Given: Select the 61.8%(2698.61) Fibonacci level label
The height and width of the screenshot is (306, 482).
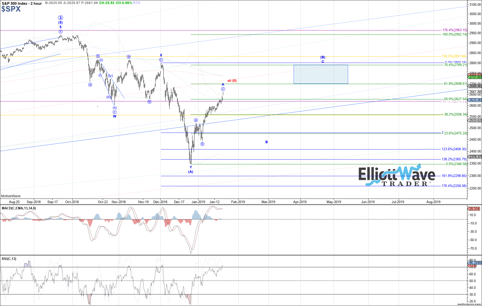Looking at the screenshot, I should [455, 84].
